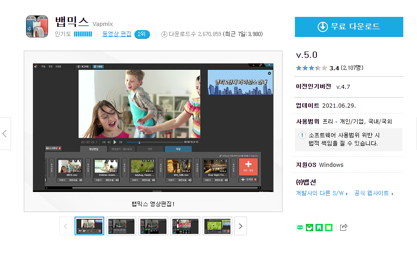Click the (주)밥션 developer name
Screen dimensions: 417x259
pyautogui.click(x=306, y=182)
